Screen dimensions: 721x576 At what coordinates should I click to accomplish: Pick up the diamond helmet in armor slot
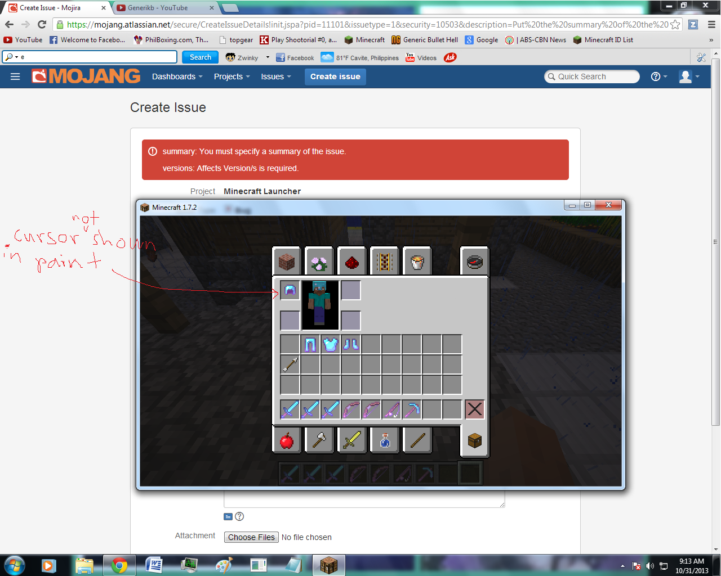[290, 290]
